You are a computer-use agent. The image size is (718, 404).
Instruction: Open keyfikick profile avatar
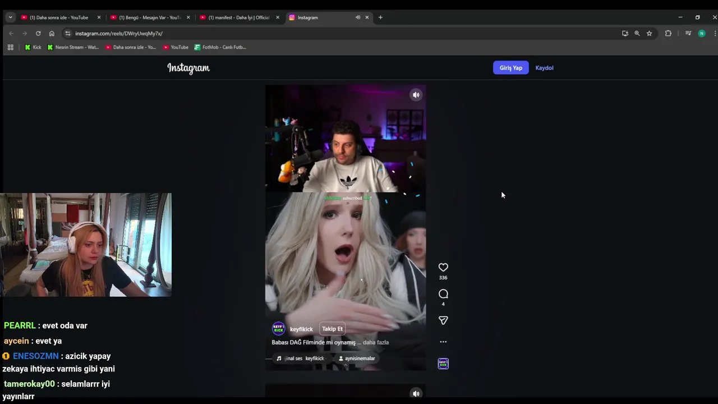pos(278,329)
